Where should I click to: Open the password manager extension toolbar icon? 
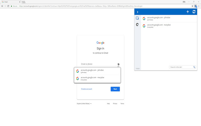195,6
